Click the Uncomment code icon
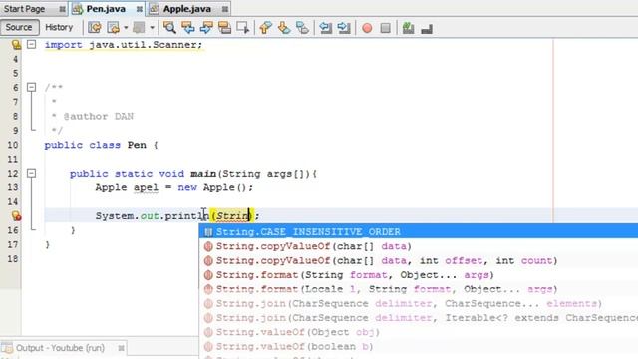 (x=427, y=29)
